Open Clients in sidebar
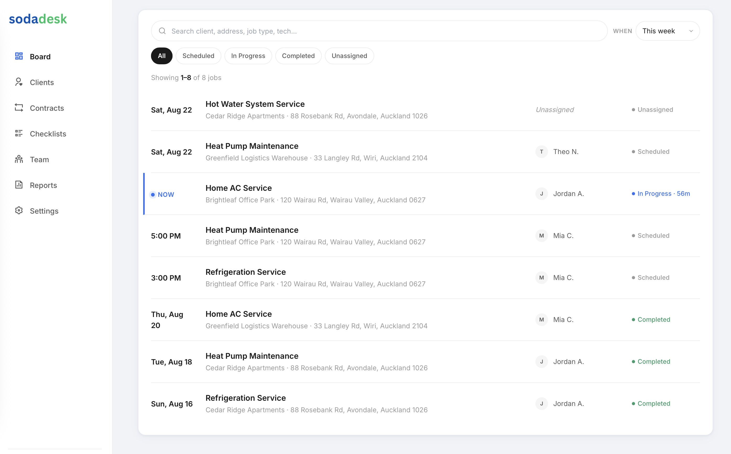 coord(42,82)
